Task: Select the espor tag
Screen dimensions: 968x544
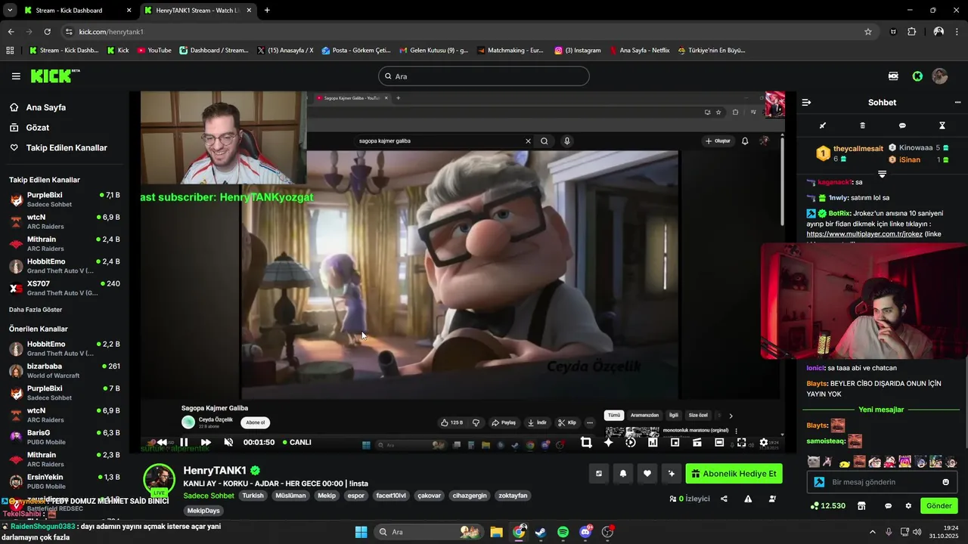Action: (x=355, y=496)
